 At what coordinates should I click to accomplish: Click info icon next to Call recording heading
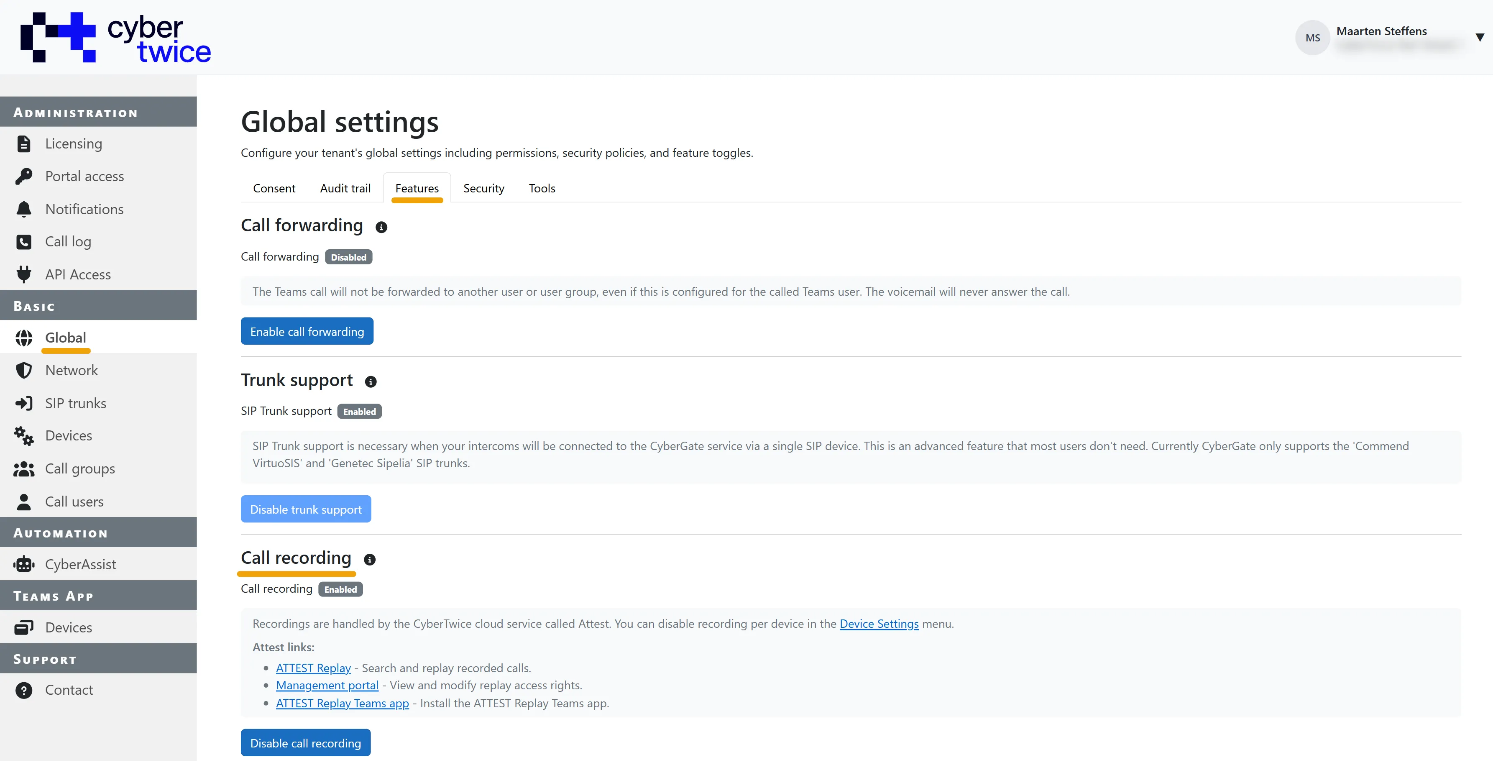pos(370,559)
